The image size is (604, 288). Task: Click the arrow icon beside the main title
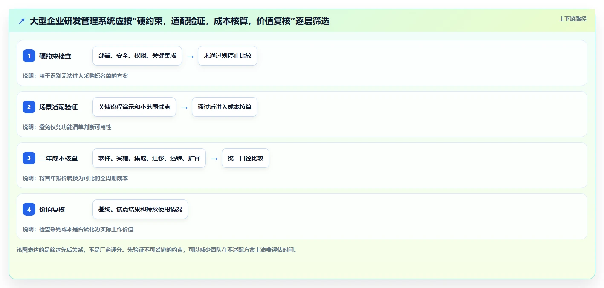(x=21, y=21)
